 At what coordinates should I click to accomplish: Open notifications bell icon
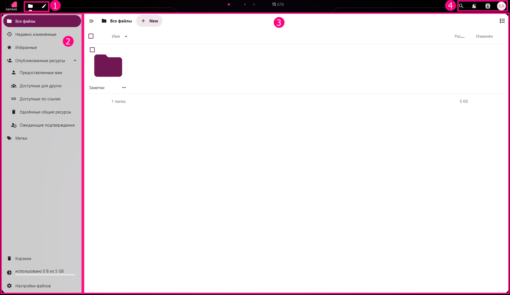click(474, 6)
